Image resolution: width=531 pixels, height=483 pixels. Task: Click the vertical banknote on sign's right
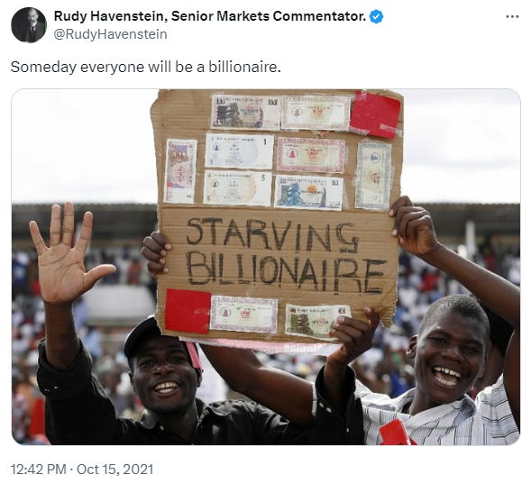(x=374, y=176)
